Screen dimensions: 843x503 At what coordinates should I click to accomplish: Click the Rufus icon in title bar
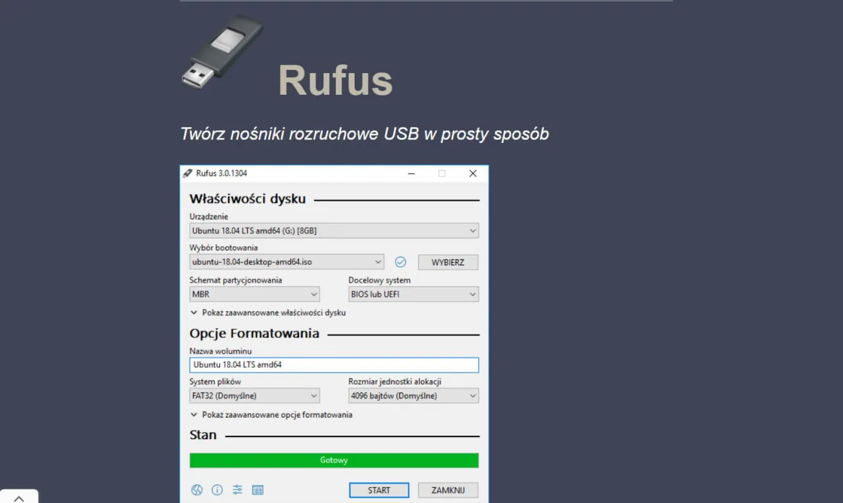(189, 173)
